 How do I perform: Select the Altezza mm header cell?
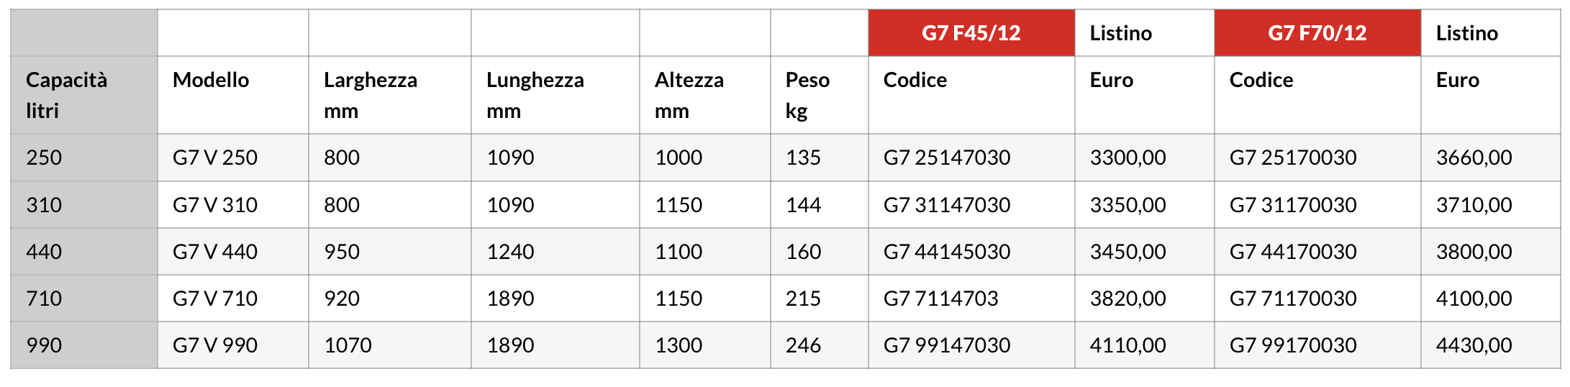coord(705,95)
